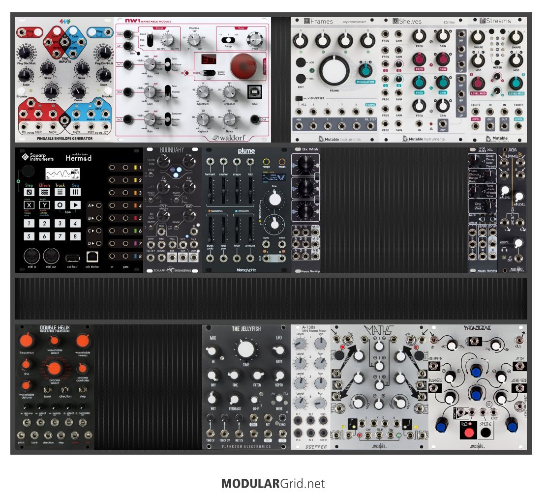Viewport: 547px width, 494px height.
Task: Flip the NW1 In 2 destination switch
Action: coord(167,92)
